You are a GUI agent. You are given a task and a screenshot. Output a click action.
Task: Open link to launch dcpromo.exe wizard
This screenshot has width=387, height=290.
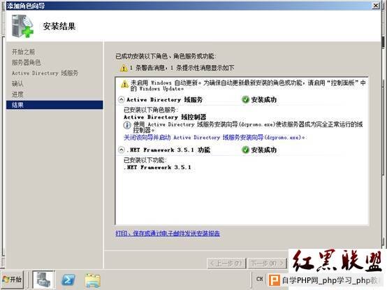(214, 137)
